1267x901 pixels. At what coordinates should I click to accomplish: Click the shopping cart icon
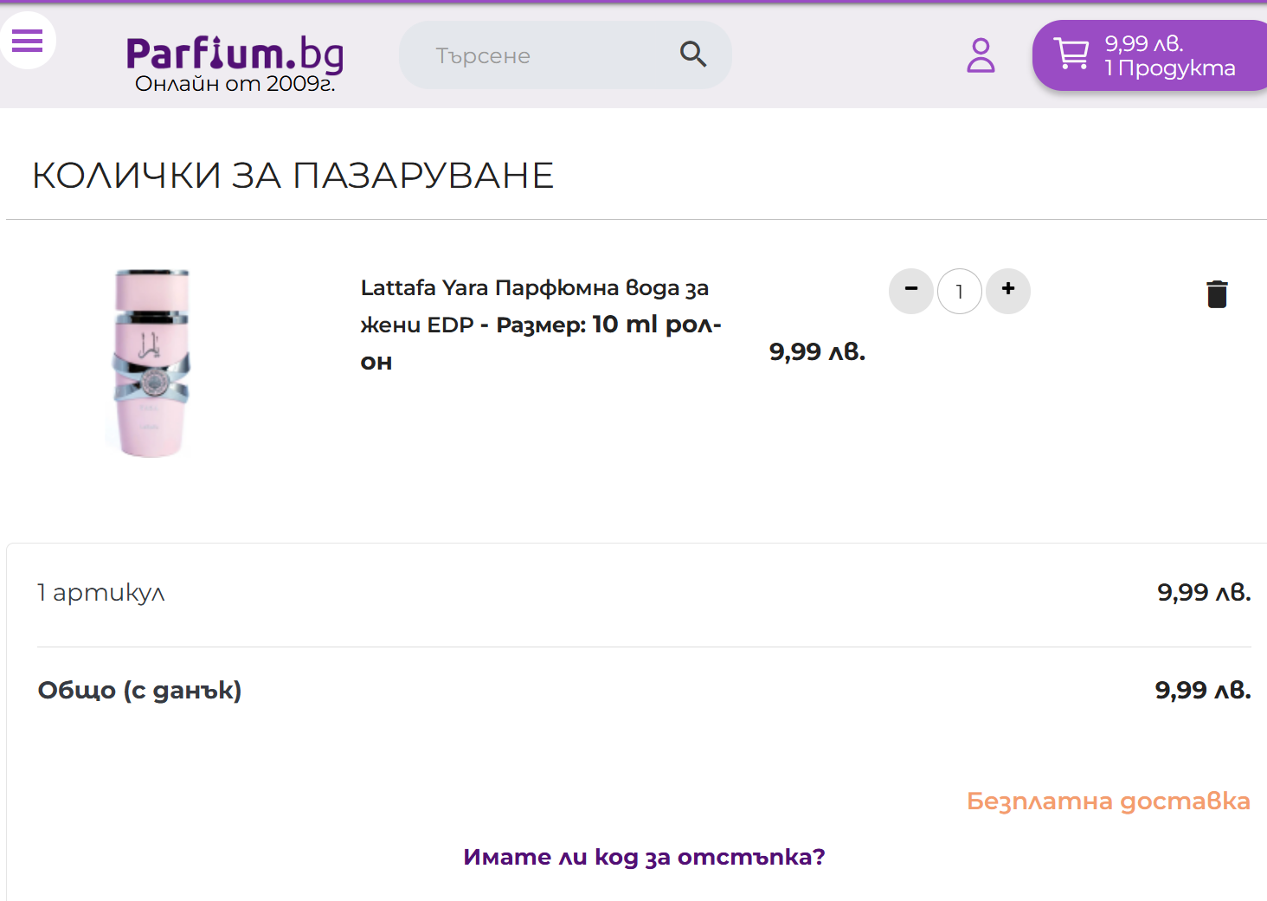click(x=1071, y=55)
